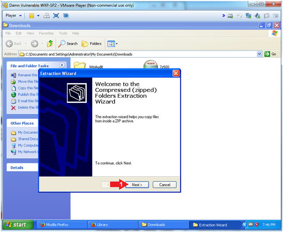Viewport: 283px width, 232px height.
Task: Switch VMware to Unity mode
Action: tap(66, 16)
